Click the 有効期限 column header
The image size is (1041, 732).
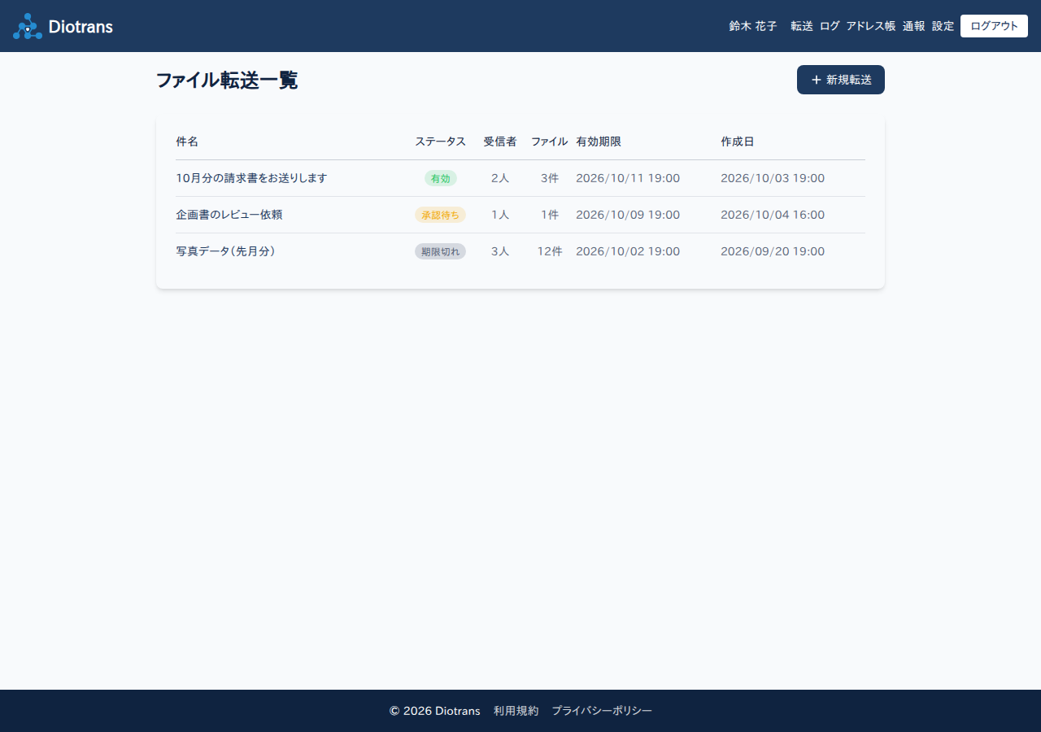599,142
